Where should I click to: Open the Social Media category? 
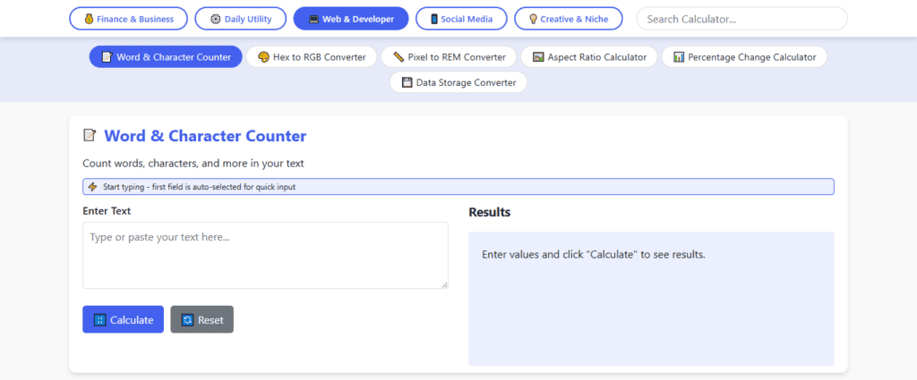coord(461,19)
